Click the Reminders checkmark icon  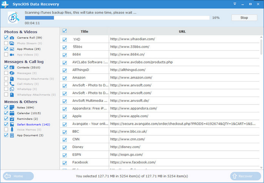(x=12, y=119)
